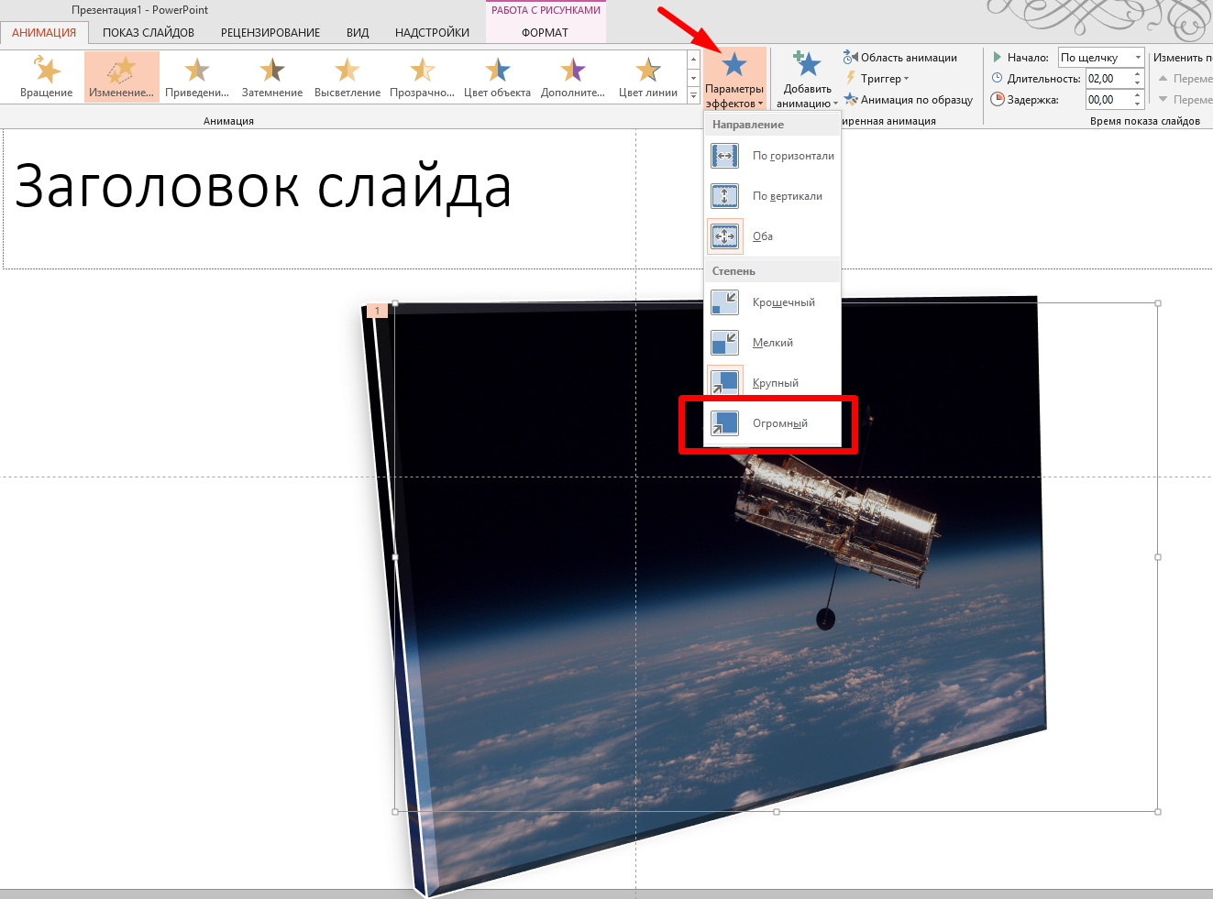1213x899 pixels.
Task: Click the Добавить анимацию star icon
Action: tap(807, 66)
